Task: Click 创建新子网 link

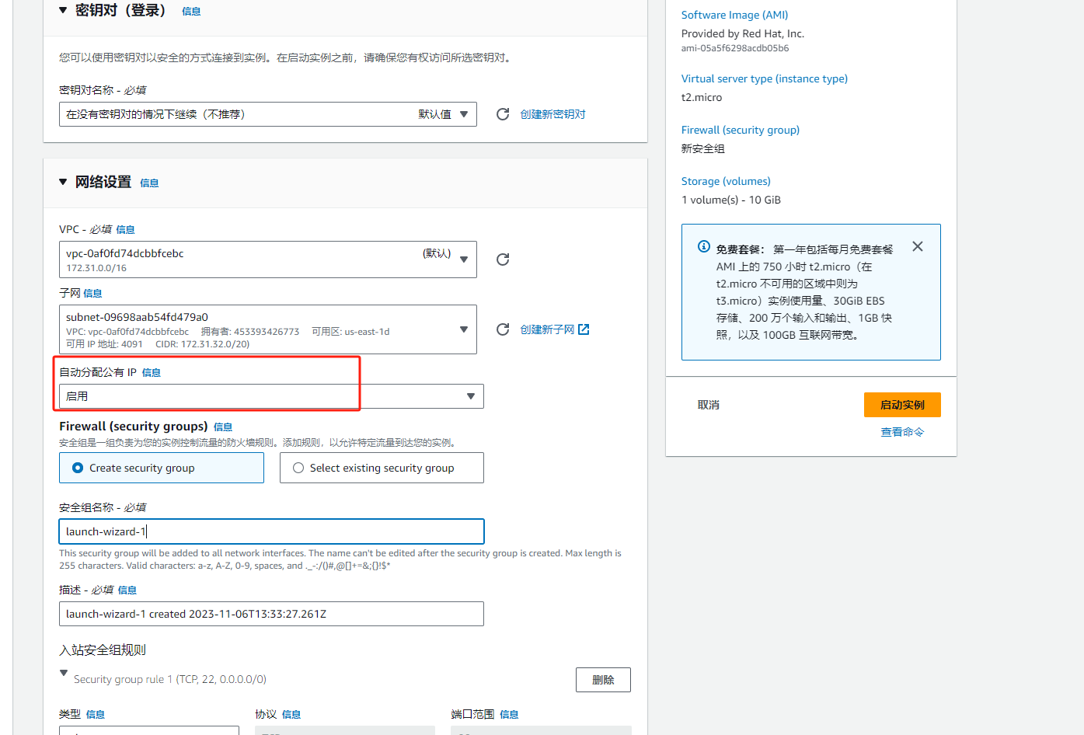Action: pos(547,329)
